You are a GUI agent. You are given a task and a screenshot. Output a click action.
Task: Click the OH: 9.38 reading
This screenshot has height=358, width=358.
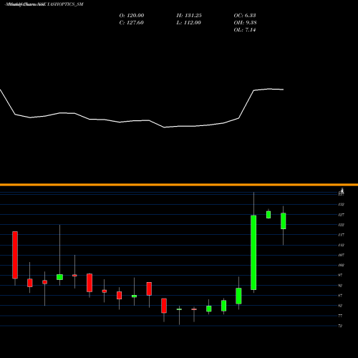(x=245, y=23)
